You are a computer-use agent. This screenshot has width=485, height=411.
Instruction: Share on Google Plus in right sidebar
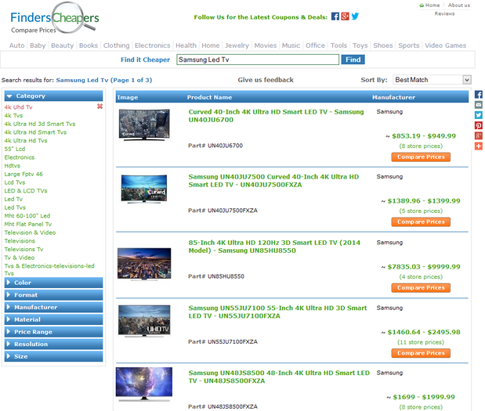pos(479,135)
